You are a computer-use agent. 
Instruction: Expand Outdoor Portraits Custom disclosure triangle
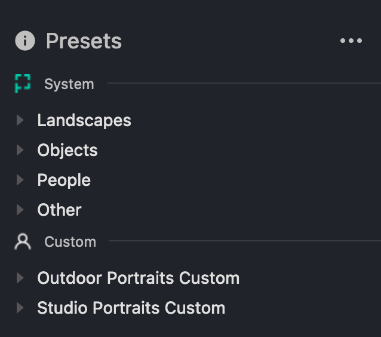(20, 278)
